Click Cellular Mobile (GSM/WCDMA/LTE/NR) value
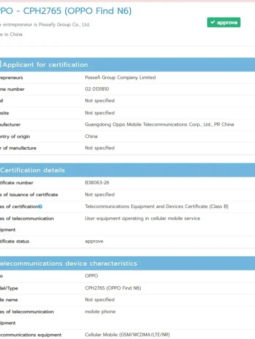The height and width of the screenshot is (339, 255). (x=127, y=335)
